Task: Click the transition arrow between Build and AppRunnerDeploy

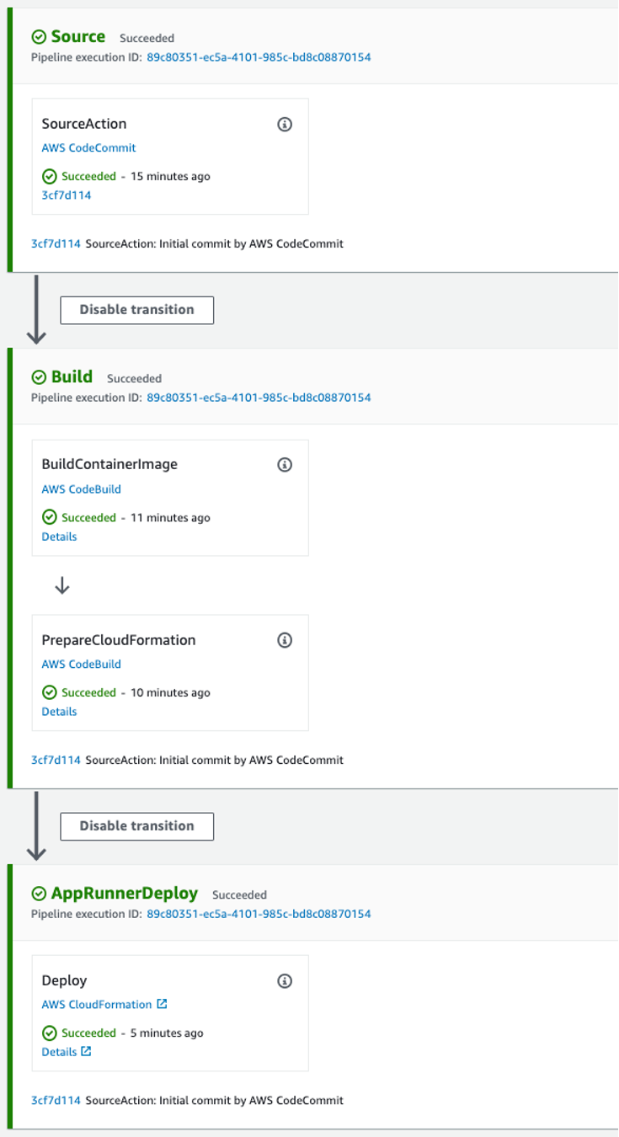Action: 35,826
